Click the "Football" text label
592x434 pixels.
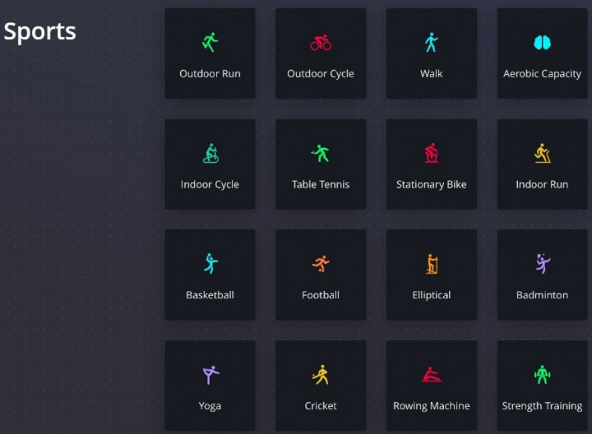click(x=321, y=295)
